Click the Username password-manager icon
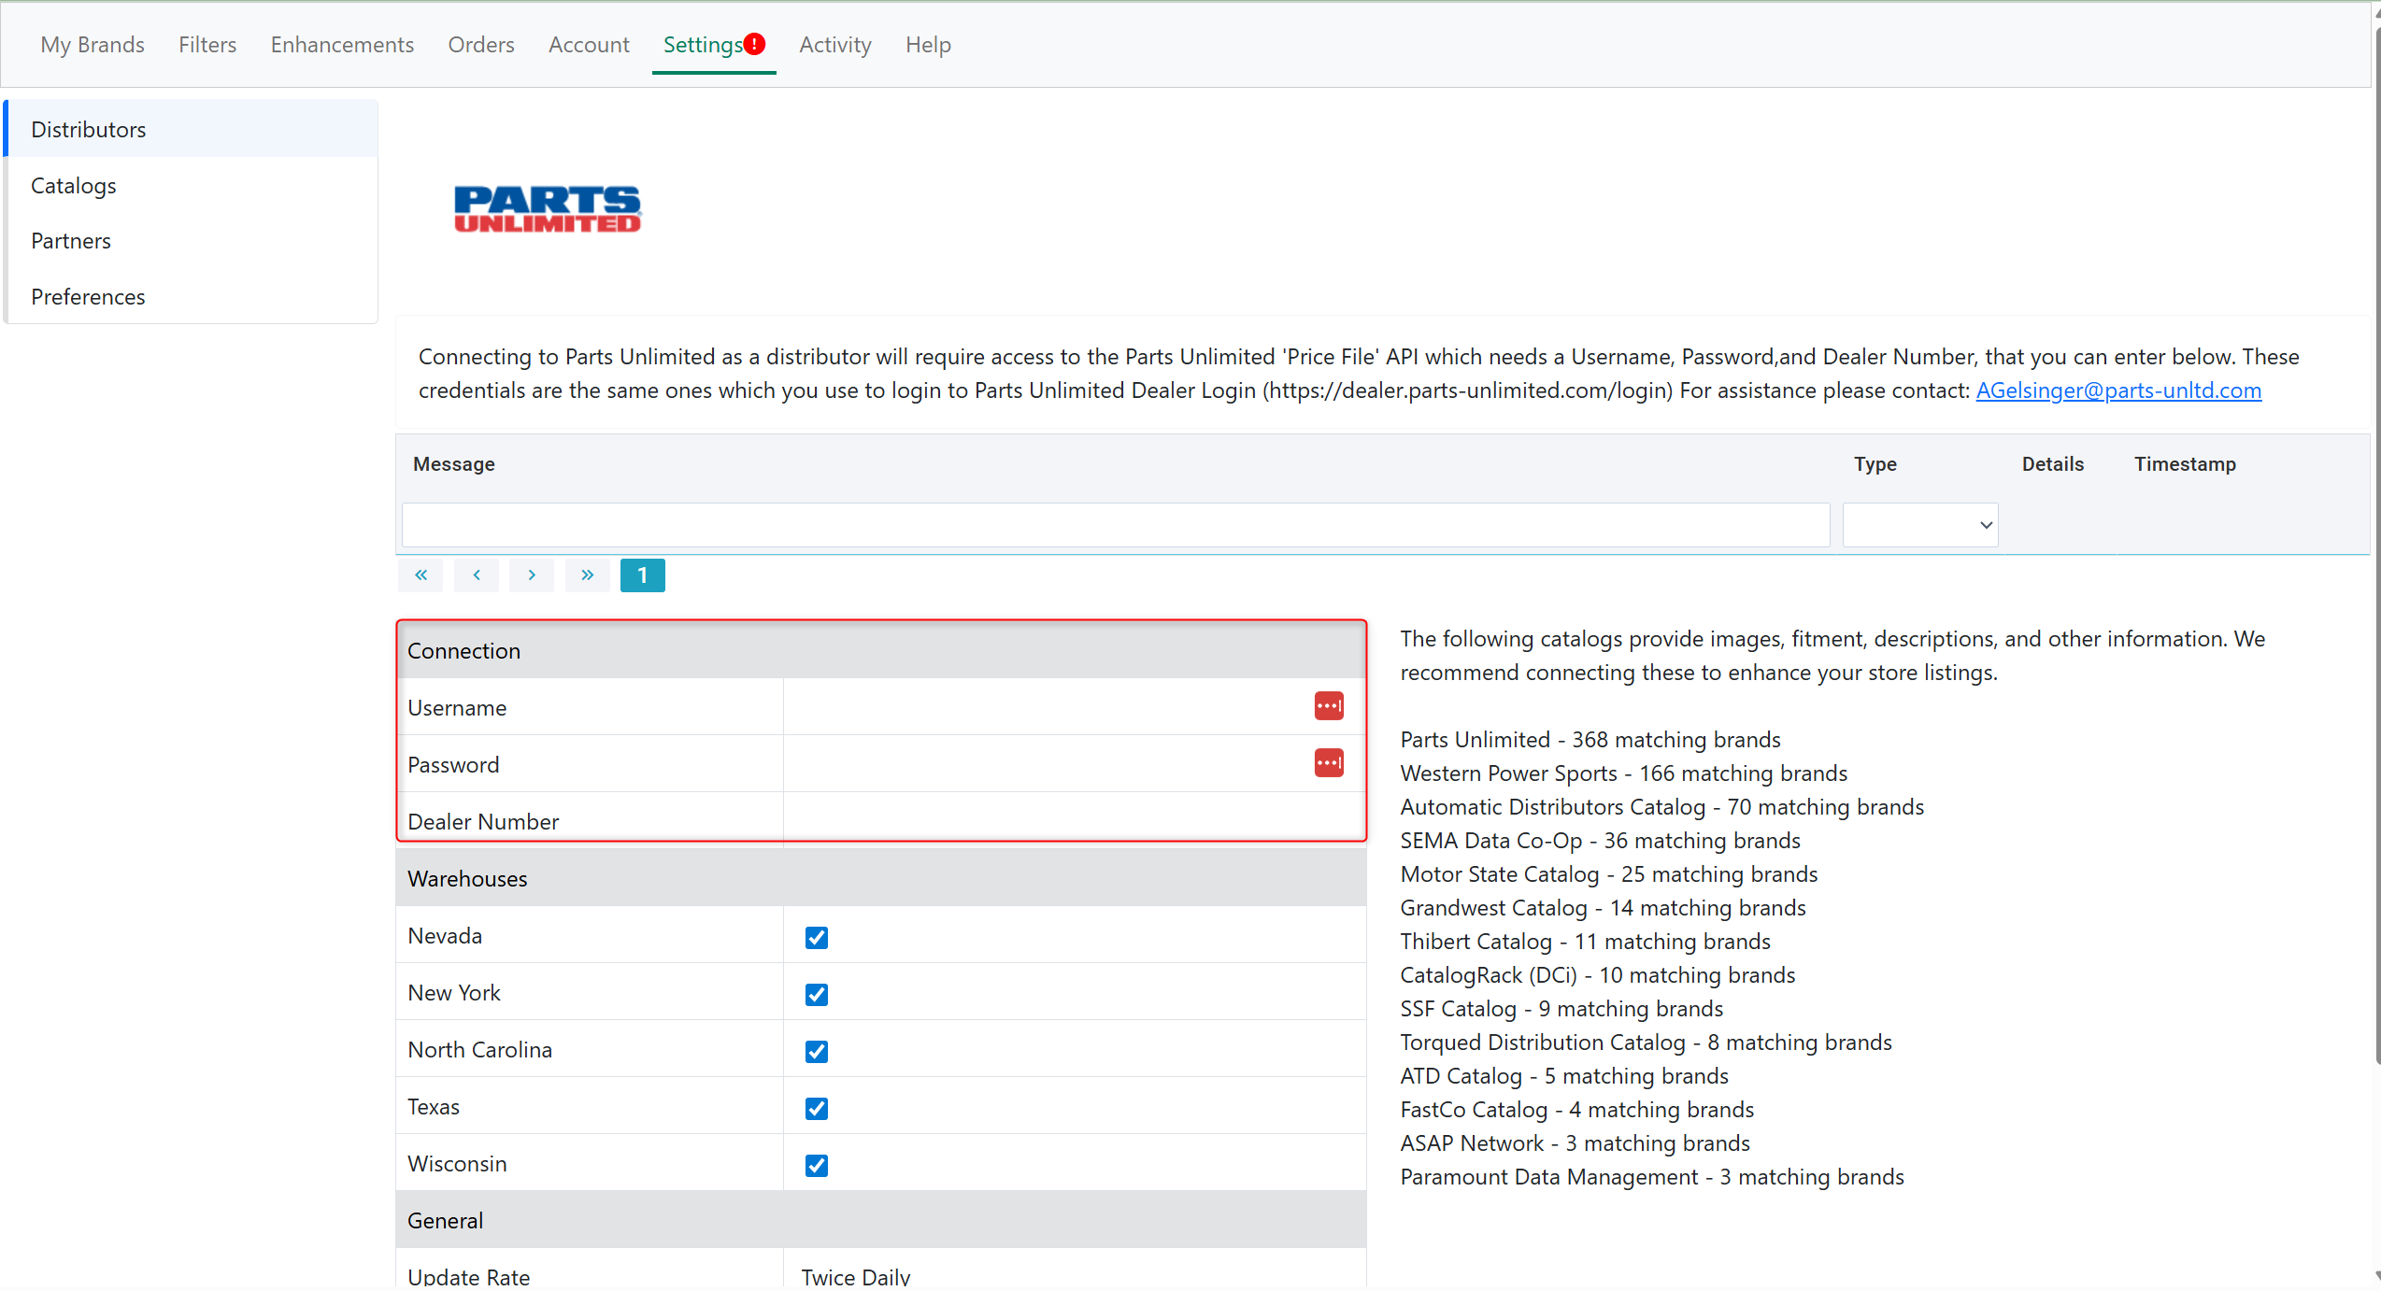Viewport: 2381px width, 1291px height. pyautogui.click(x=1328, y=706)
